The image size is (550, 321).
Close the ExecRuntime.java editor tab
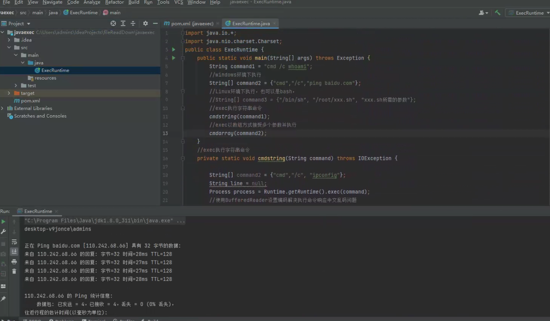[x=275, y=24]
